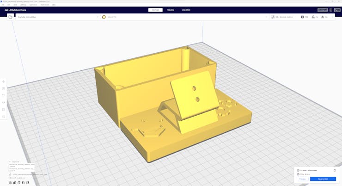Switch to 3D view cube icon

point(10,183)
